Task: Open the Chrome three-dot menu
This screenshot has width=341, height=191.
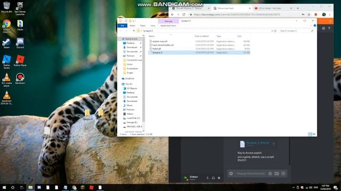Action: (330, 14)
